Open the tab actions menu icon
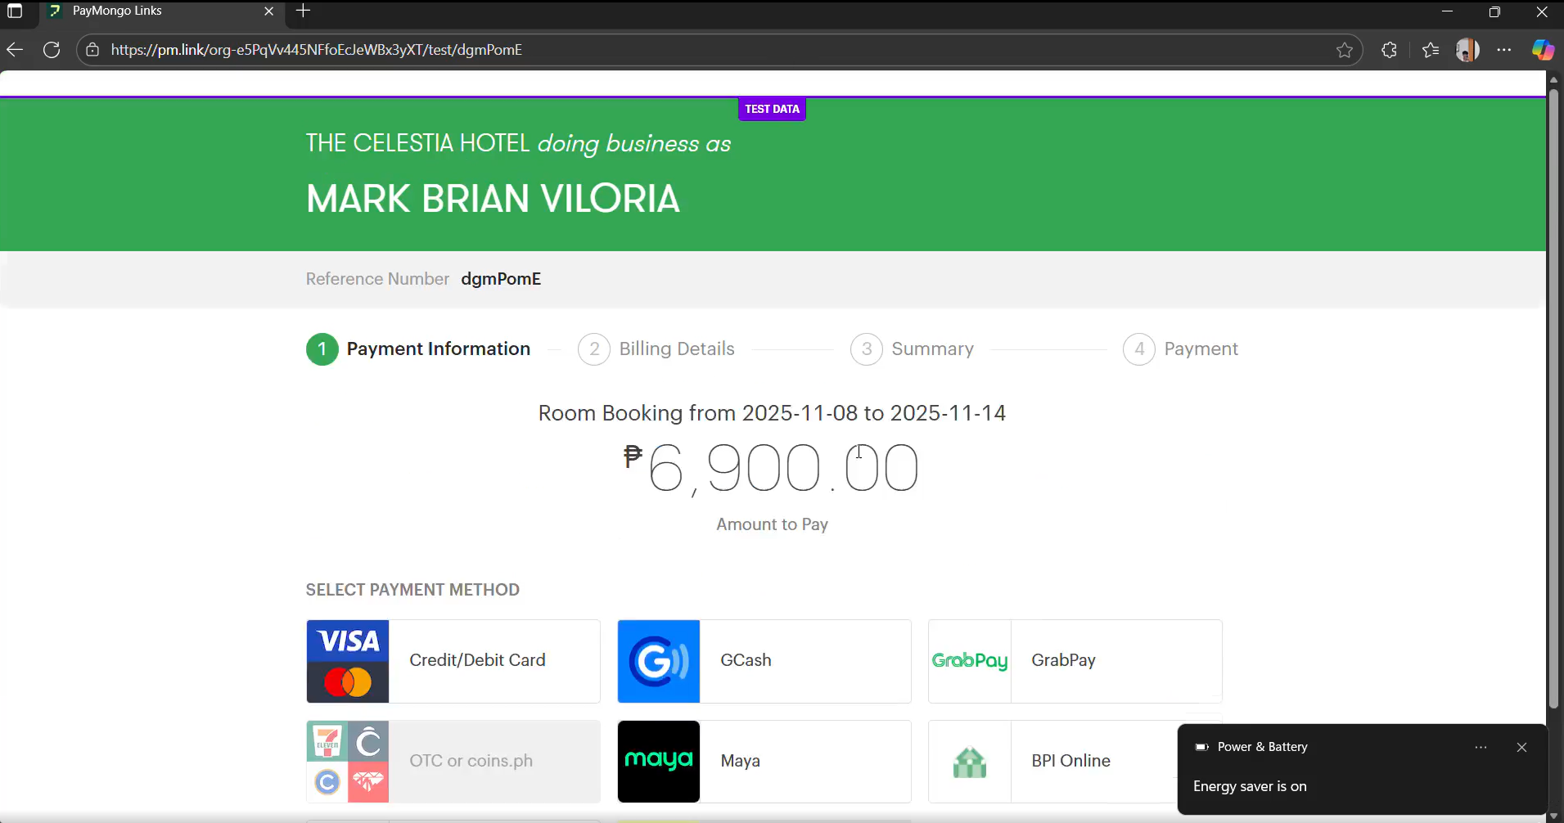The image size is (1564, 823). tap(15, 11)
